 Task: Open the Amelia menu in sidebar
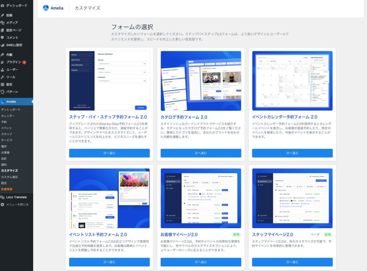[11, 102]
